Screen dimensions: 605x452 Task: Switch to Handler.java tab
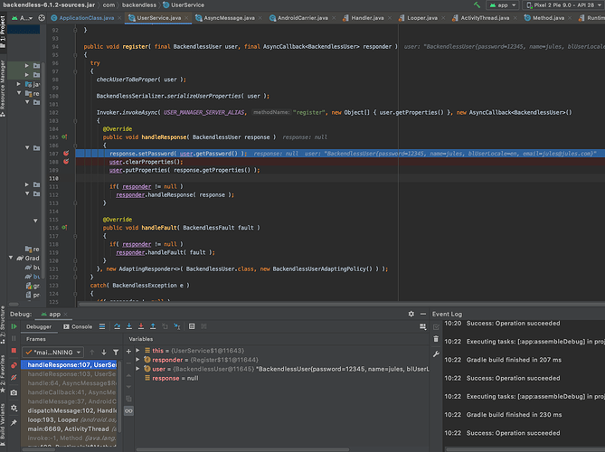pos(367,18)
